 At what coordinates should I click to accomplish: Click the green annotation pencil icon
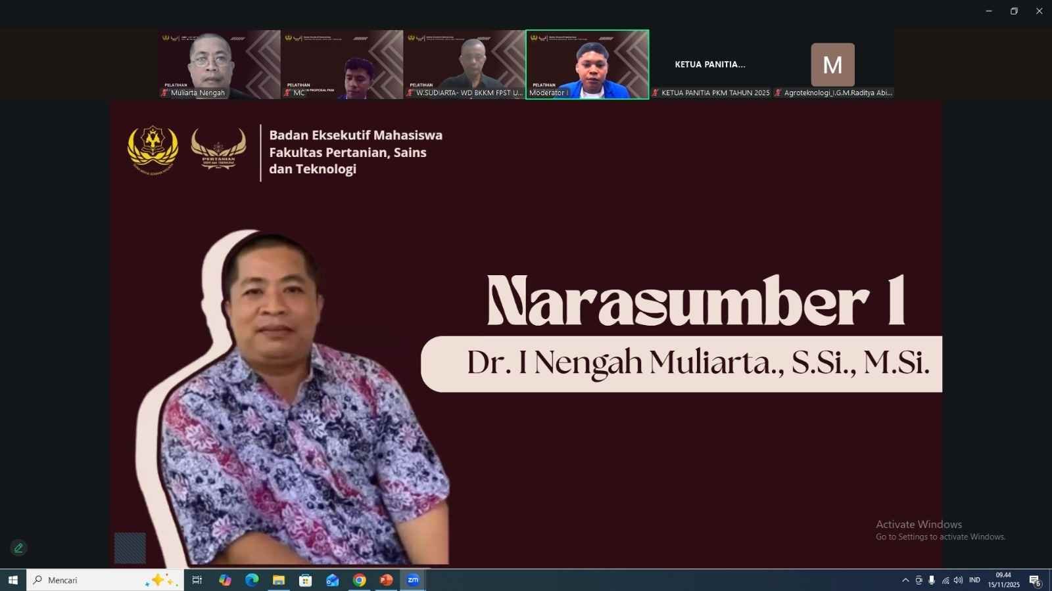pos(18,548)
